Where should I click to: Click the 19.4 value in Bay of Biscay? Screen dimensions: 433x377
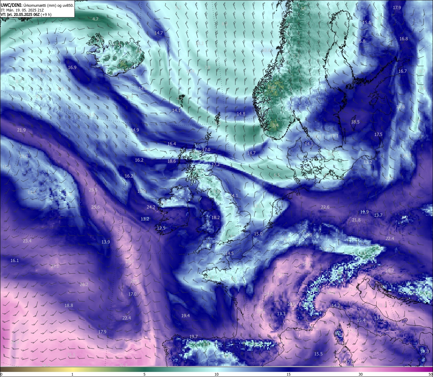pyautogui.click(x=185, y=316)
